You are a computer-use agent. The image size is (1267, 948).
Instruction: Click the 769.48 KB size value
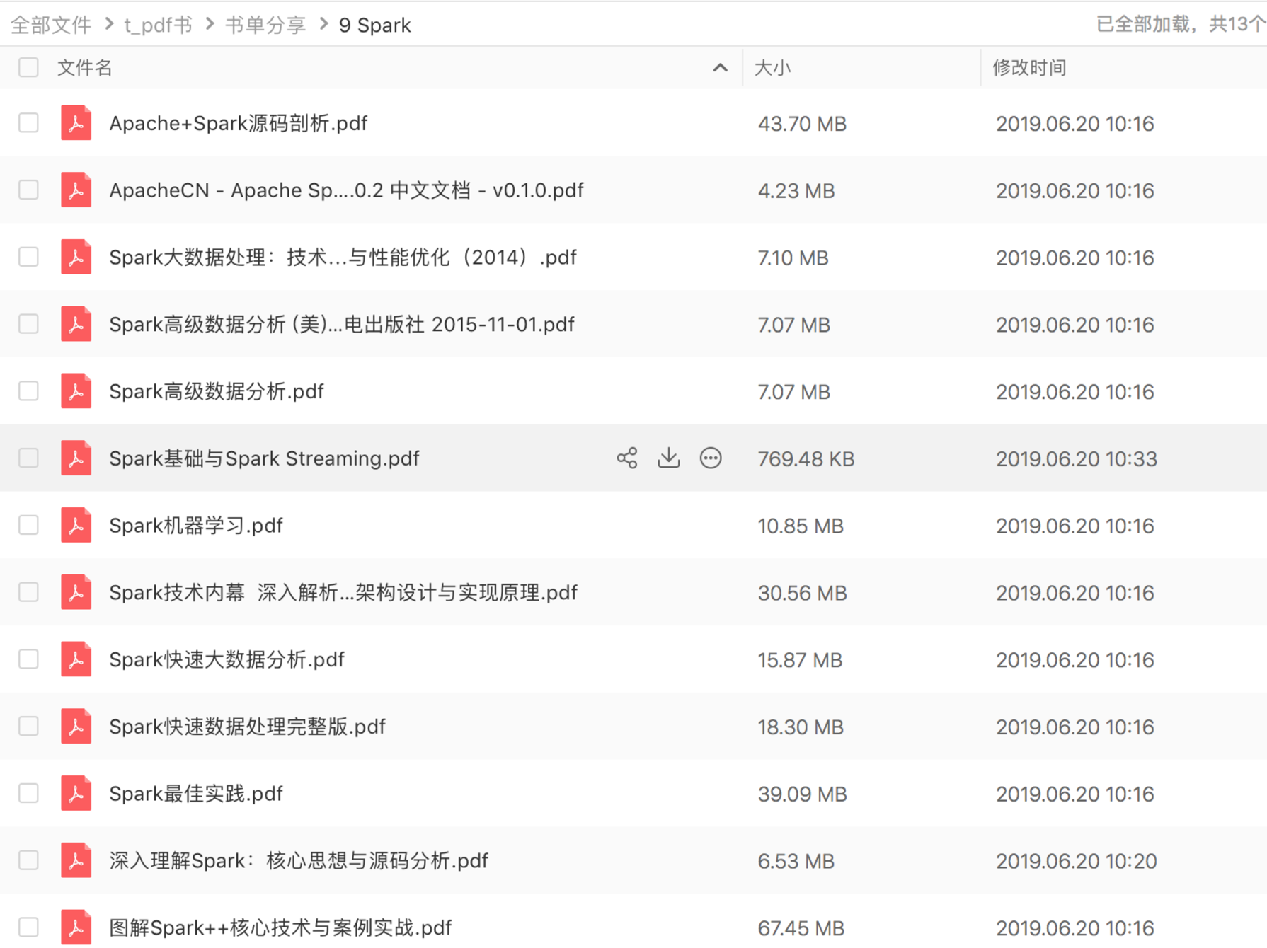click(x=806, y=459)
